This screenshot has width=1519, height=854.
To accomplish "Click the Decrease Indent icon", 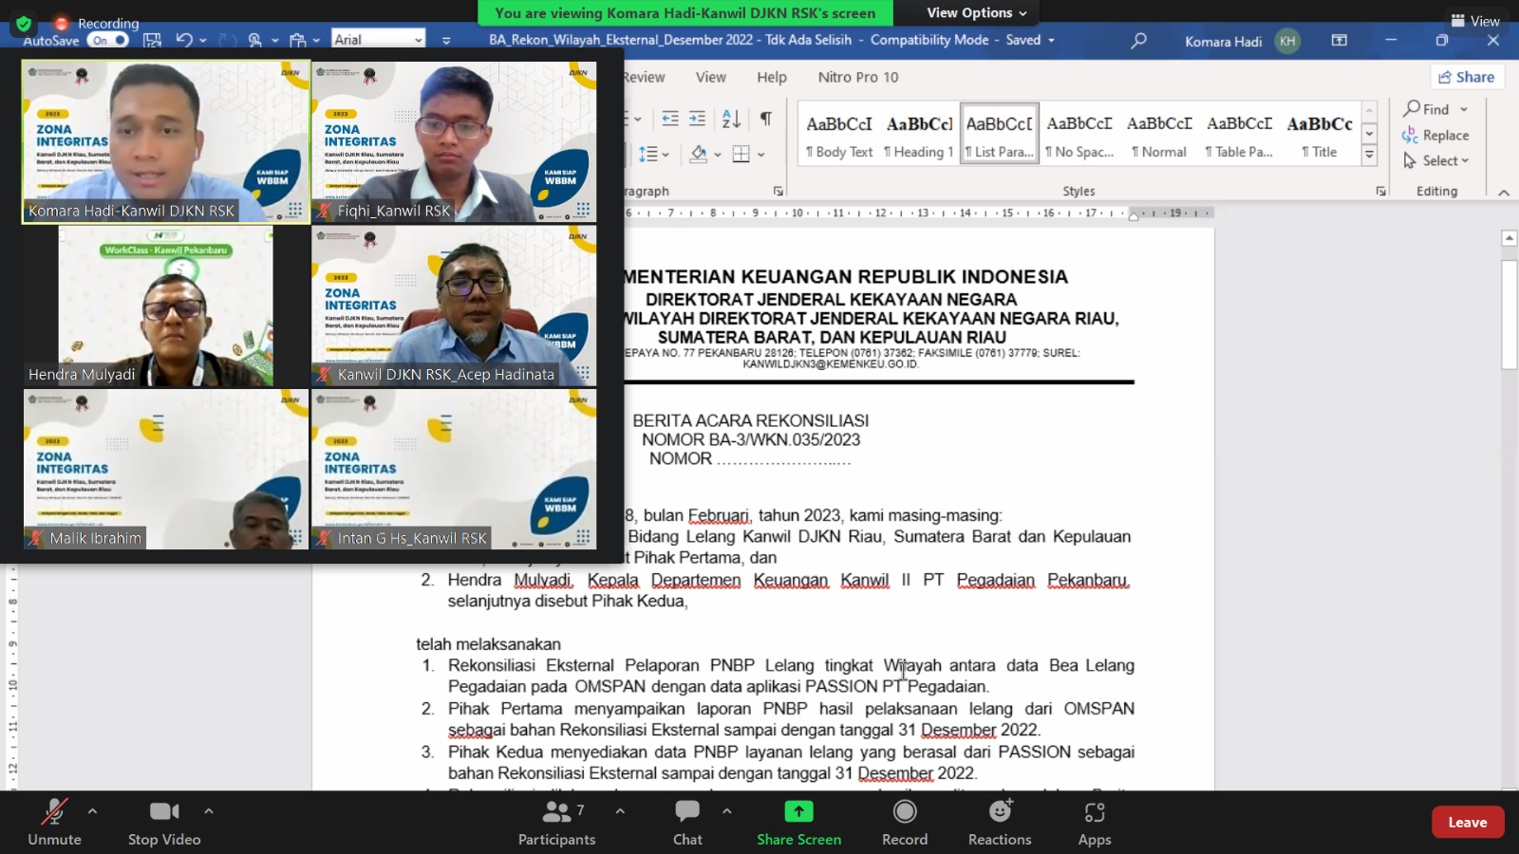I will tap(670, 119).
